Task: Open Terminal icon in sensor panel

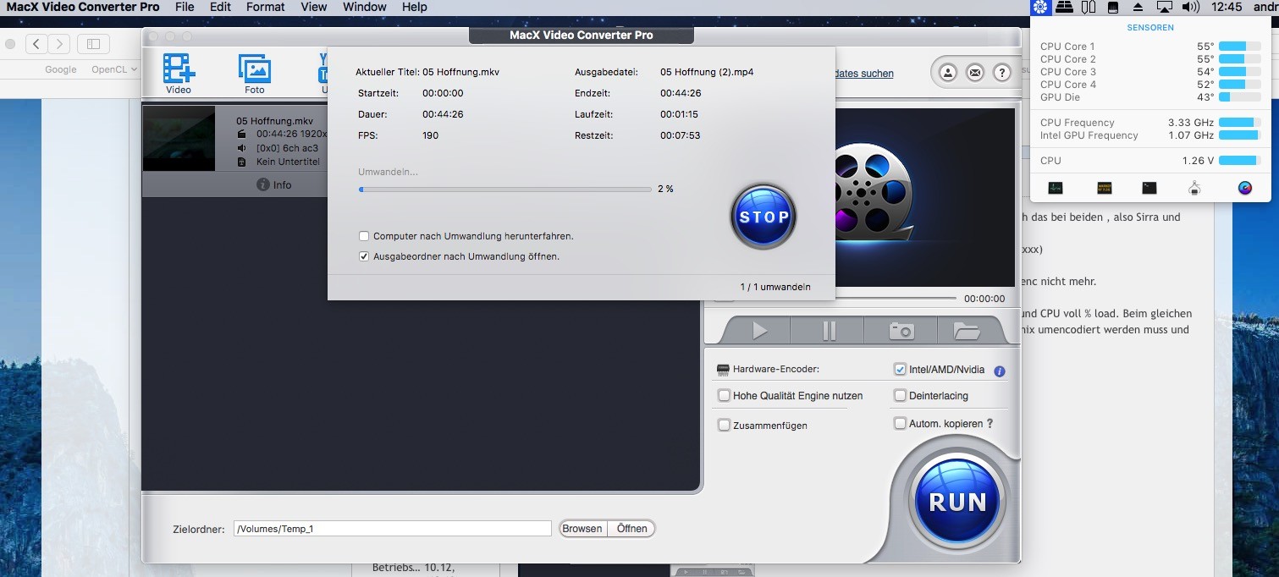Action: pyautogui.click(x=1149, y=188)
